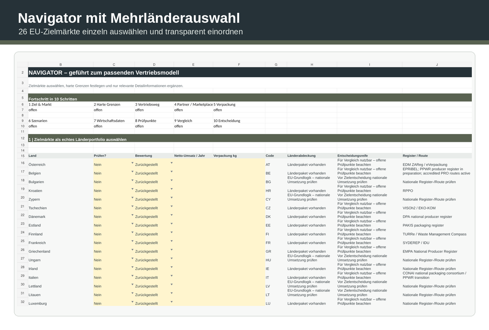Click step '4 Partner / Marketplace'

point(193,104)
